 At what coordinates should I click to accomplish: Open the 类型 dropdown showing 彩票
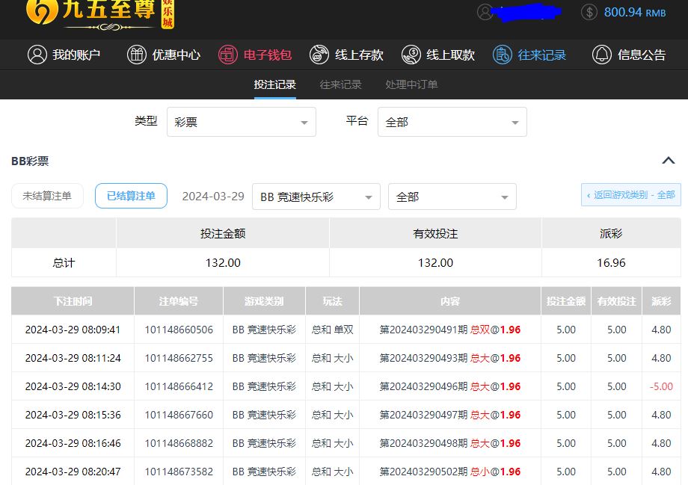tap(242, 122)
